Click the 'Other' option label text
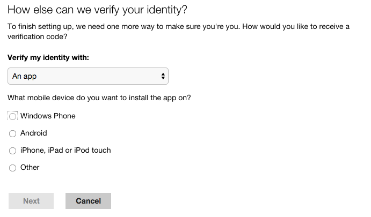The image size is (371, 217). (x=30, y=167)
